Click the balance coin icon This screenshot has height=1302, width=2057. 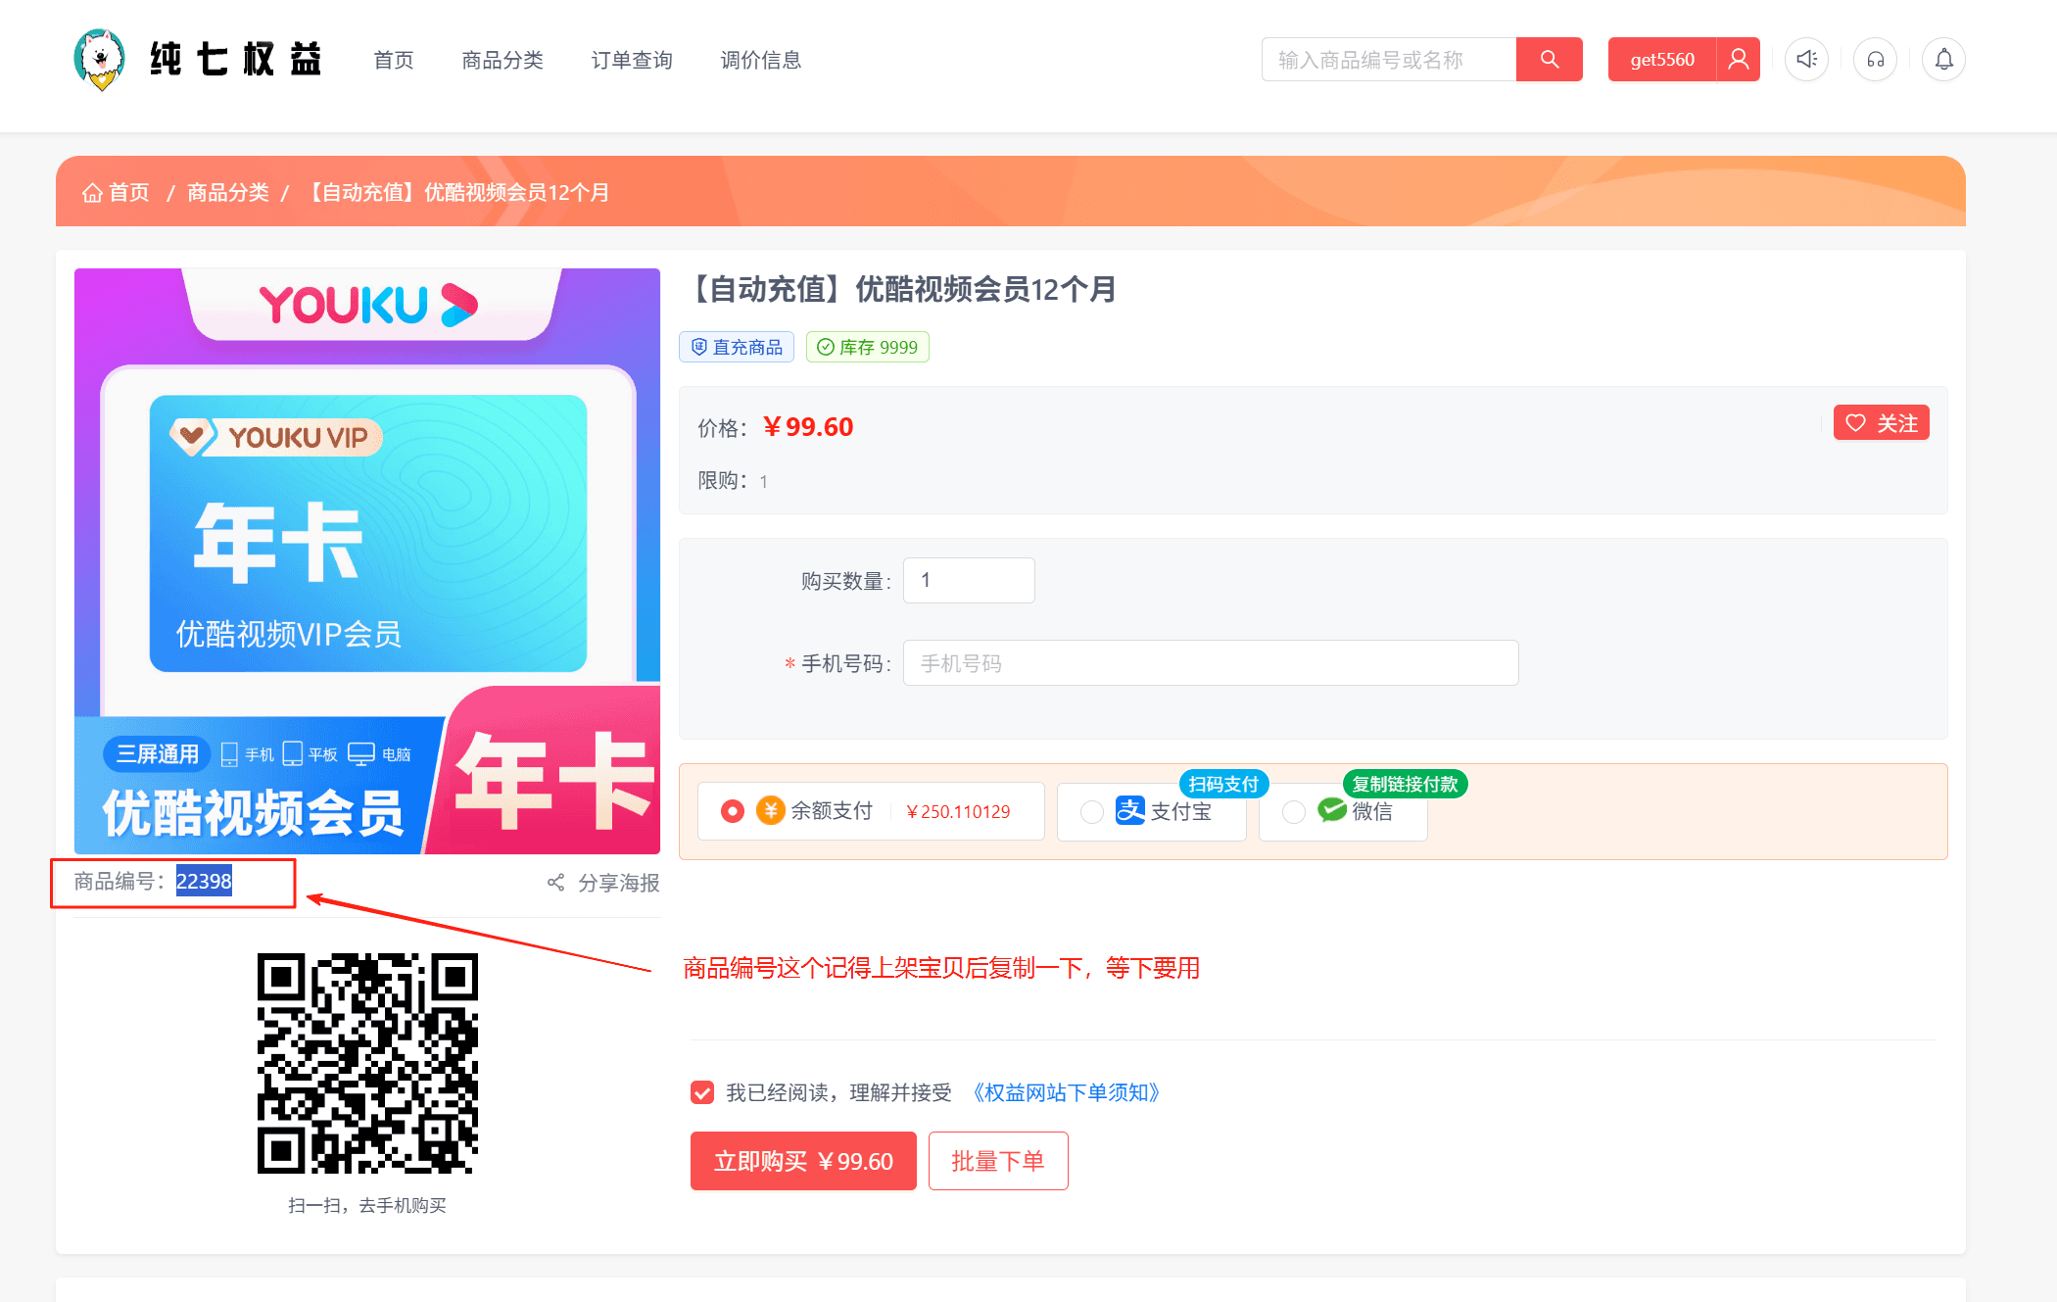coord(771,811)
